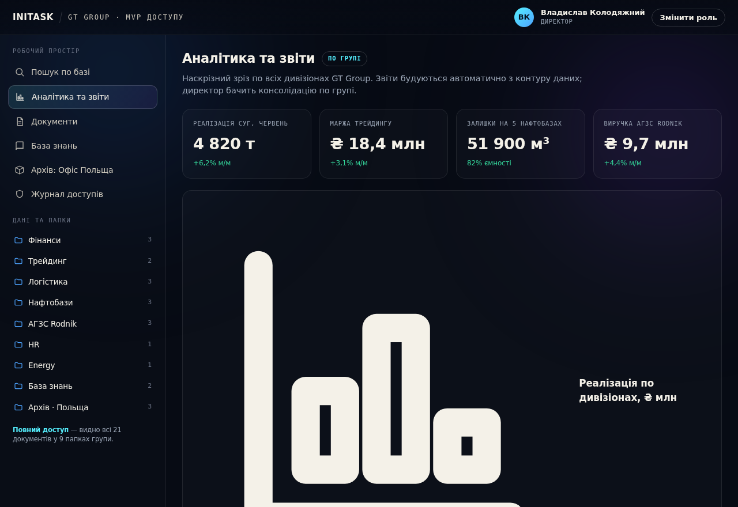The height and width of the screenshot is (507, 738).
Task: Open the Логістика folder
Action: pos(82,282)
